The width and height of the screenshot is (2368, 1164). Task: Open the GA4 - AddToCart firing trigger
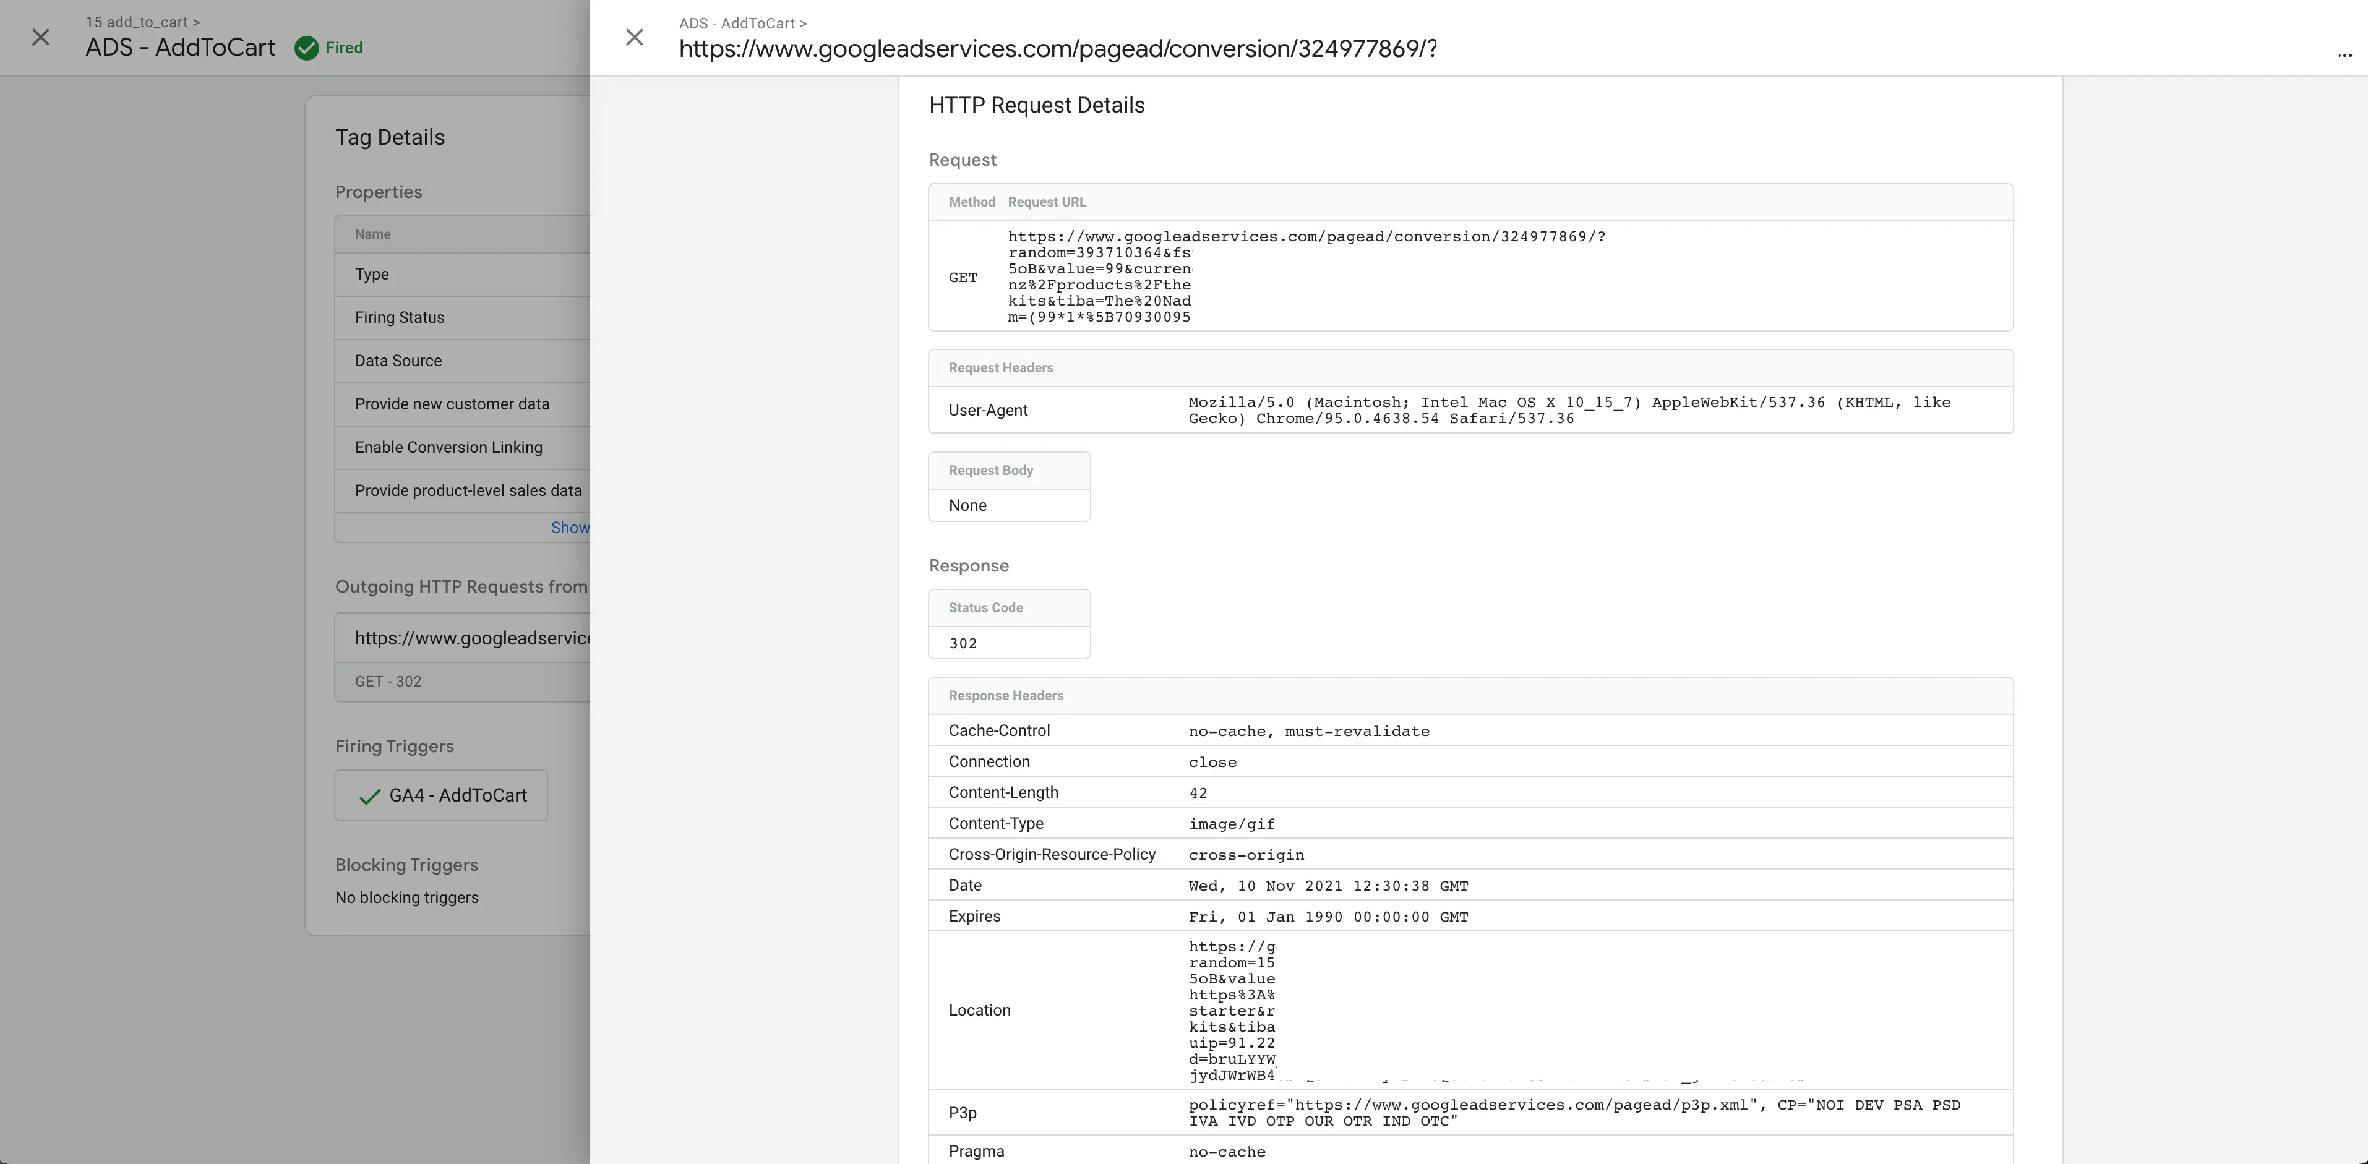[441, 795]
